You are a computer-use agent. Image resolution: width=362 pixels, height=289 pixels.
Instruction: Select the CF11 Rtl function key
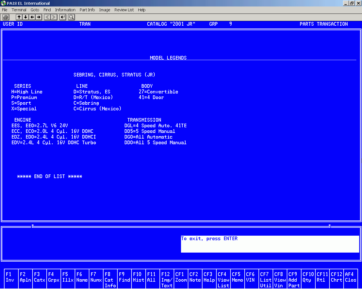(322, 279)
